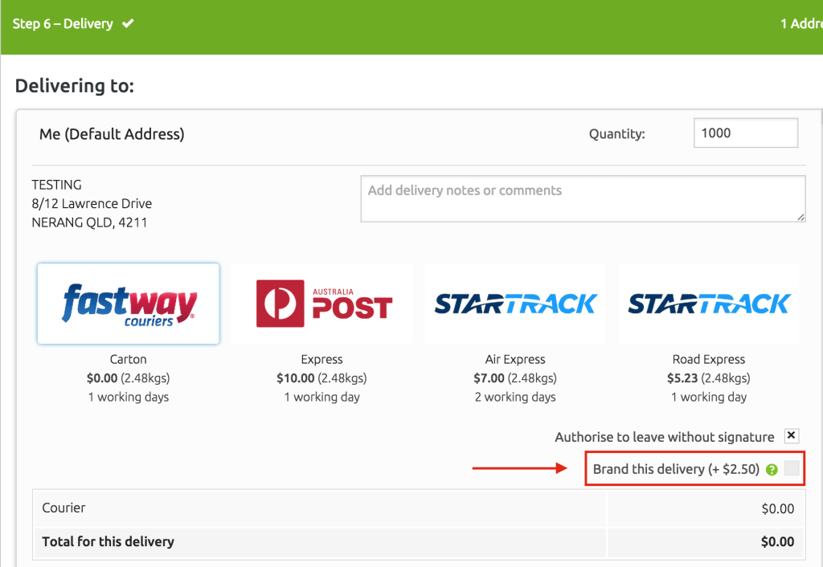This screenshot has width=823, height=567.
Task: Select the Carton $0.00 shipping option text
Action: pyautogui.click(x=129, y=377)
